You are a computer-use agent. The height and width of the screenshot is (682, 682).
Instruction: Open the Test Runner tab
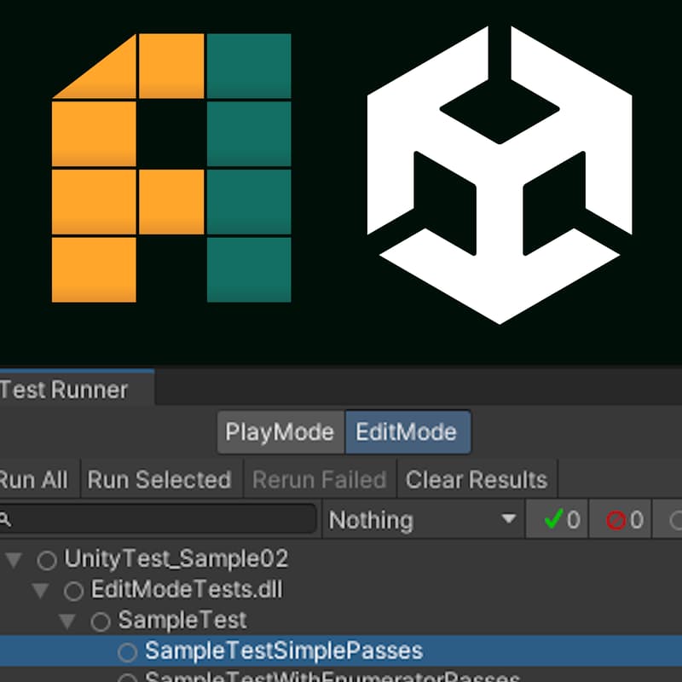(x=76, y=389)
